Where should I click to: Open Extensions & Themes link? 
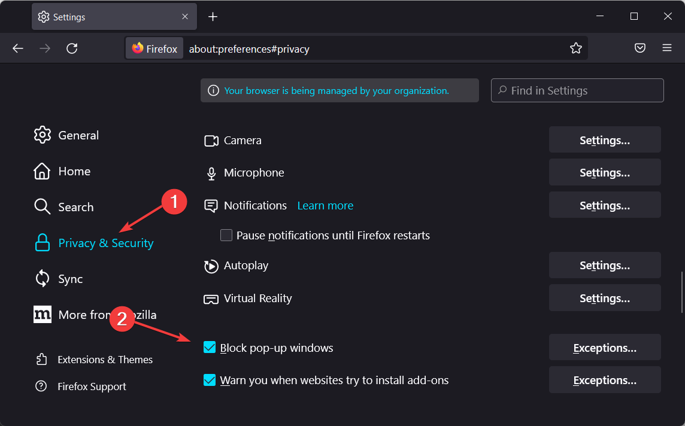click(x=105, y=359)
